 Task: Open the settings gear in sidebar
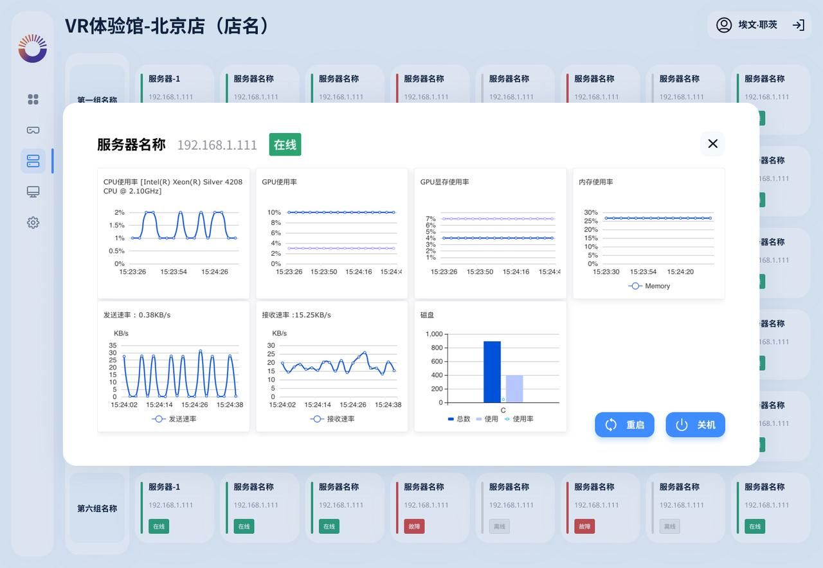point(33,222)
